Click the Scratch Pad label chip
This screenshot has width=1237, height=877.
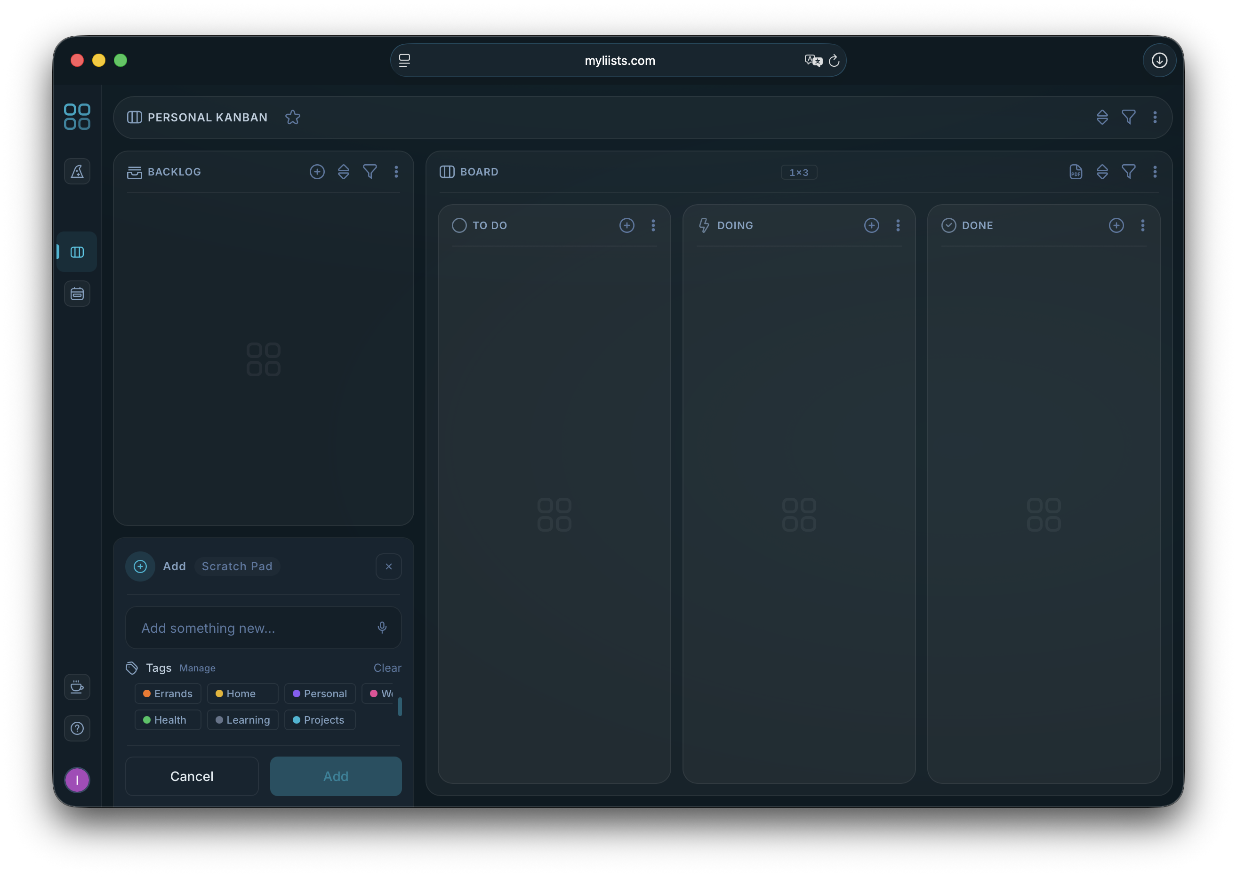(x=237, y=566)
